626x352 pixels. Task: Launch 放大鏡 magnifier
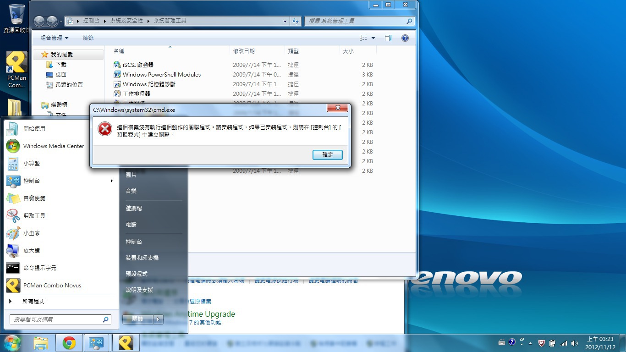(x=60, y=251)
